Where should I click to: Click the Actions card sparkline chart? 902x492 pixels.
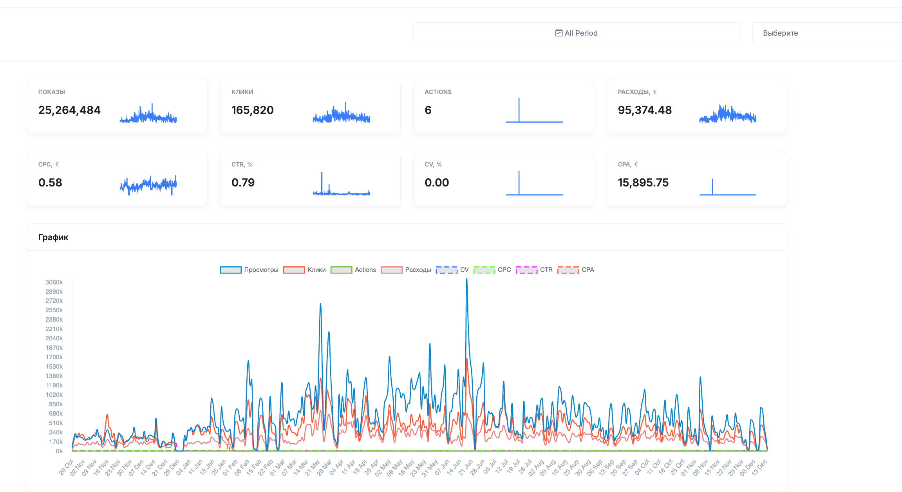pos(534,110)
